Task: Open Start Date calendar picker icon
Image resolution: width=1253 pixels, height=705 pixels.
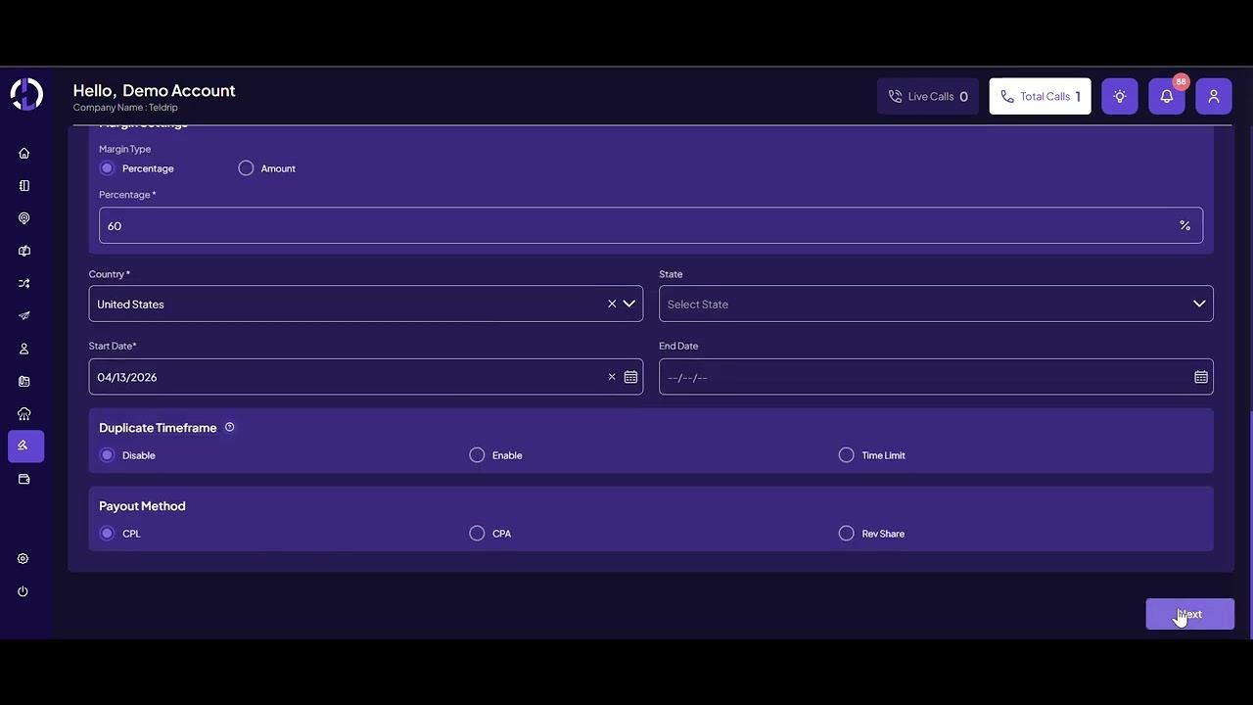Action: click(630, 377)
